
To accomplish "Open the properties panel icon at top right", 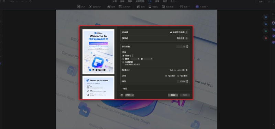I will click(x=273, y=14).
